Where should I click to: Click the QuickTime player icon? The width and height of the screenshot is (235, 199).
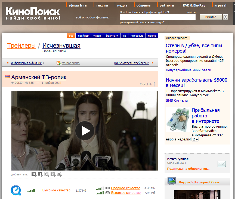pyautogui.click(x=16, y=190)
